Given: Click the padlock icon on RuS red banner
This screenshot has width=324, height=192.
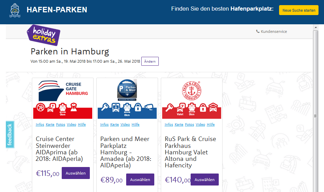Looking at the screenshot, I should 203,107.
